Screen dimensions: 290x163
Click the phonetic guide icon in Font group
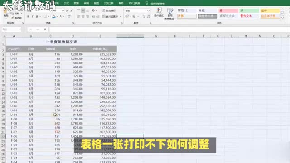69,17
